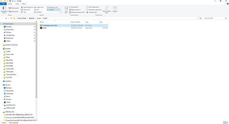
Task: Toggle the Details pane
Action: point(13,11)
